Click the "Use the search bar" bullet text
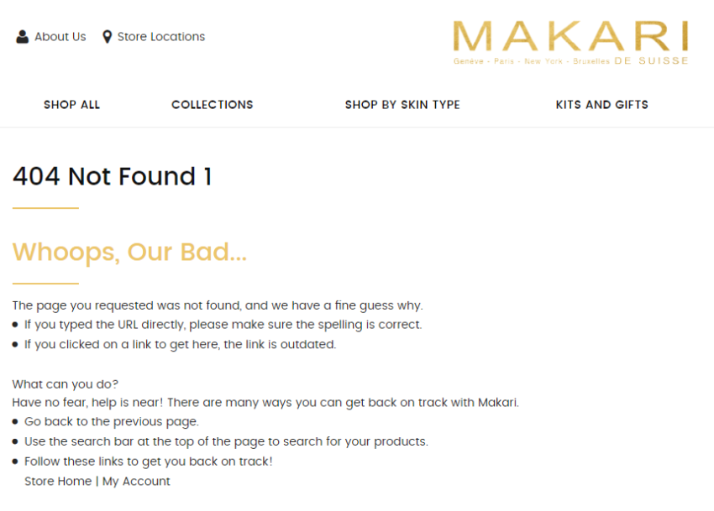714x511 pixels. [225, 441]
